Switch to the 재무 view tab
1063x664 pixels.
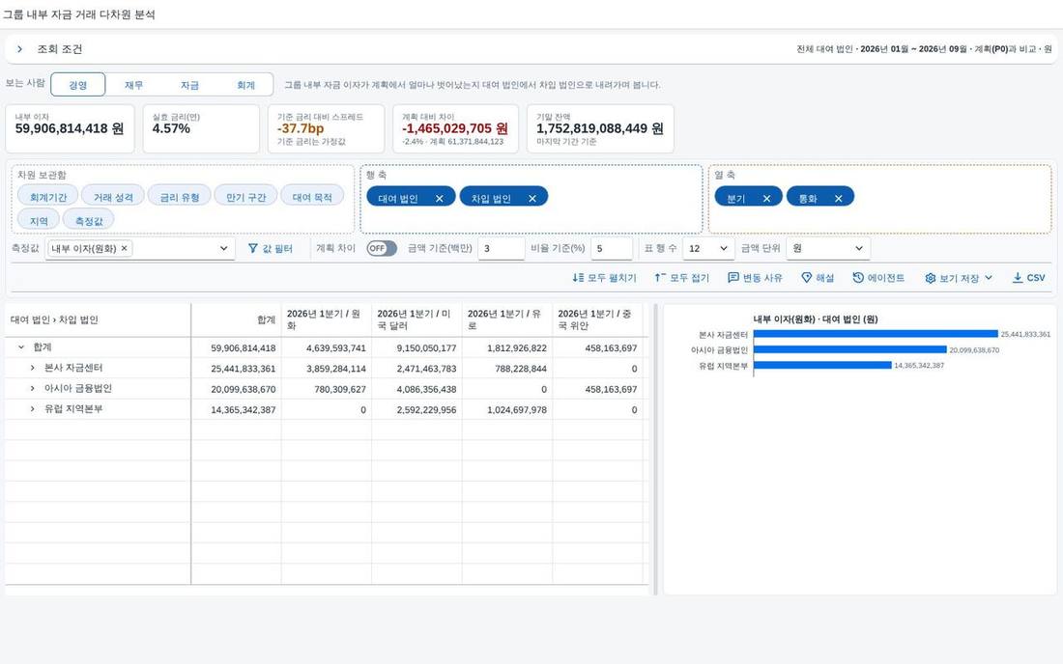pyautogui.click(x=133, y=85)
